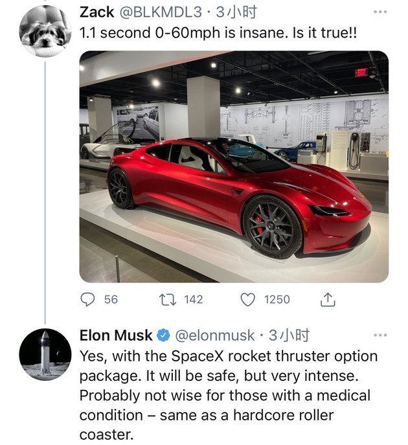Click the timestamp on Elon Musk's reply
The height and width of the screenshot is (445, 408).
click(x=289, y=336)
